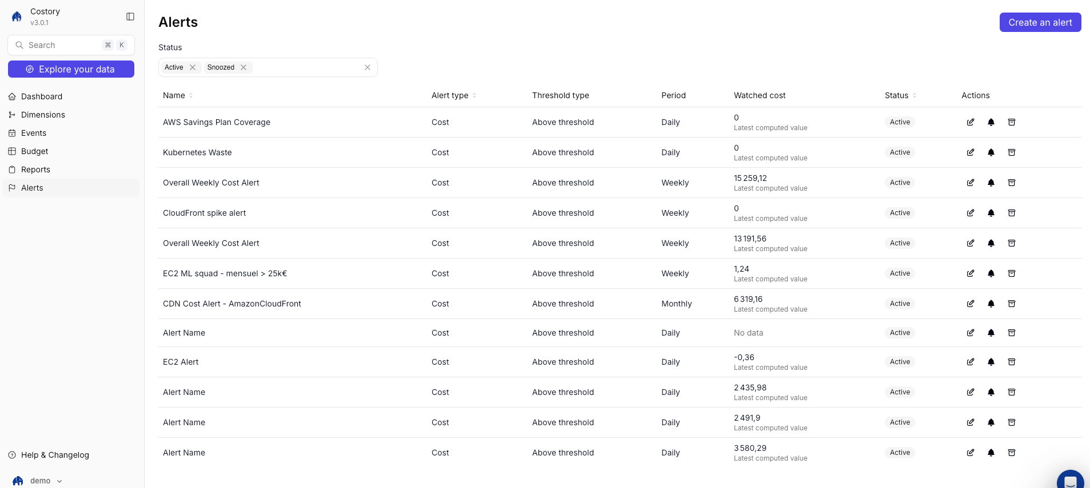This screenshot has width=1090, height=488.
Task: Edit the EC2 Alert row
Action: [x=971, y=362]
